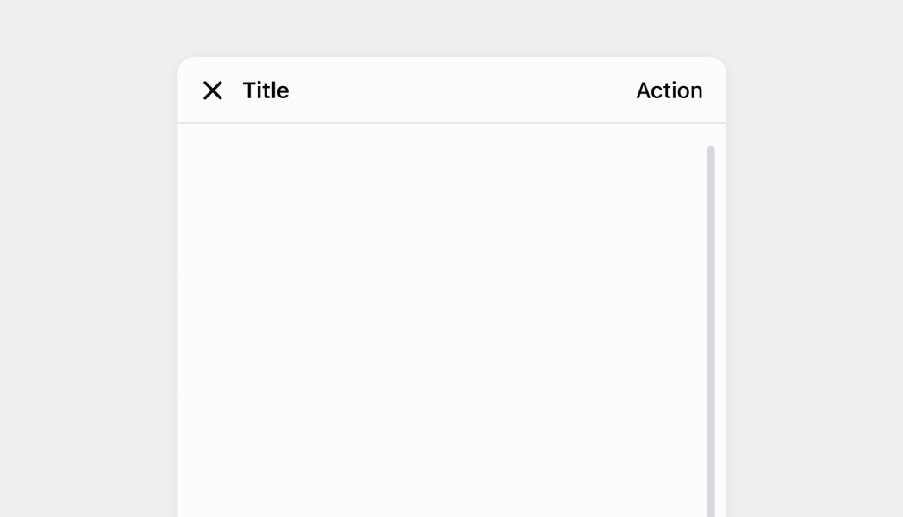Screen dimensions: 903x517
Task: Choose Action in the dialog's top bar
Action: pyautogui.click(x=669, y=90)
